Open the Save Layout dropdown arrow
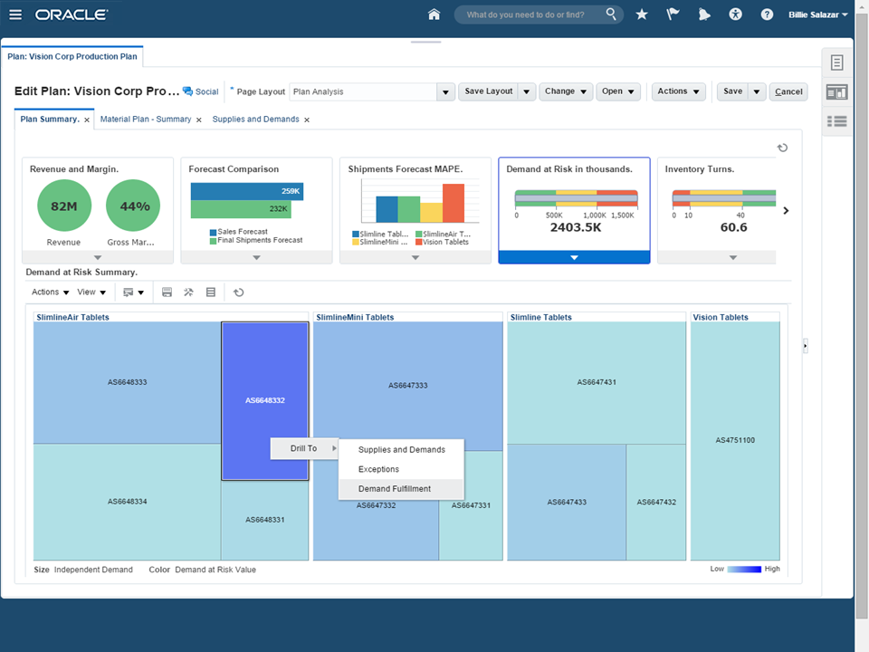 (x=527, y=91)
